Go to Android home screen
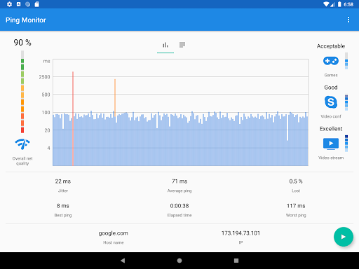The height and width of the screenshot is (269, 359). click(179, 261)
